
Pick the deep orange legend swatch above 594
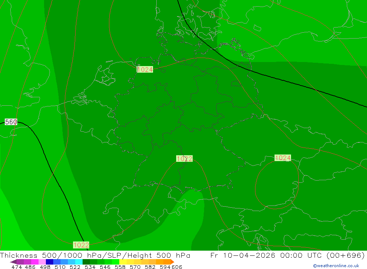[167, 262]
